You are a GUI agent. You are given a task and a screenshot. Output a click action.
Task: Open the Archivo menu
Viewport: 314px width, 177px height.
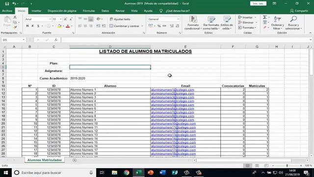[7, 11]
